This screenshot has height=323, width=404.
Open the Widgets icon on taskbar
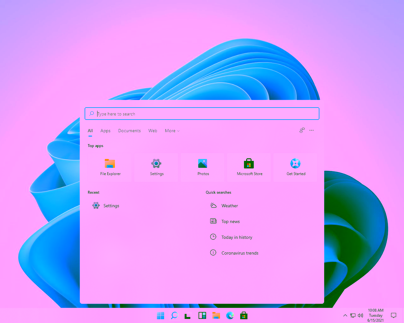(x=202, y=315)
